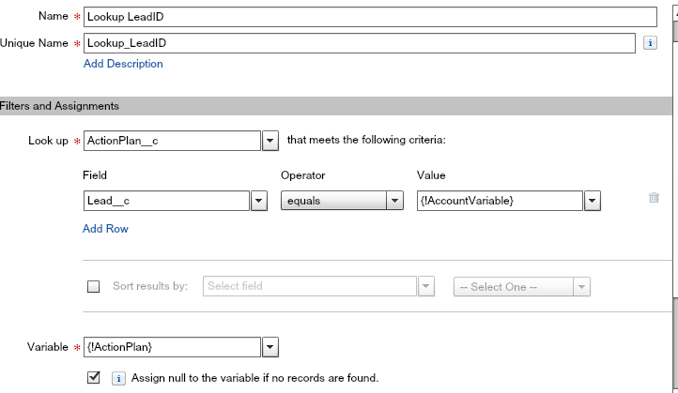Viewport: 678px width, 393px height.
Task: Click the Unique Name info icon
Action: click(650, 43)
